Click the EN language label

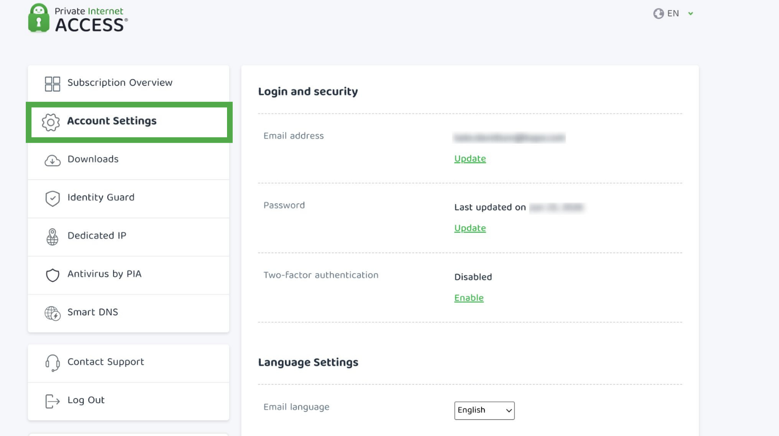click(x=673, y=13)
